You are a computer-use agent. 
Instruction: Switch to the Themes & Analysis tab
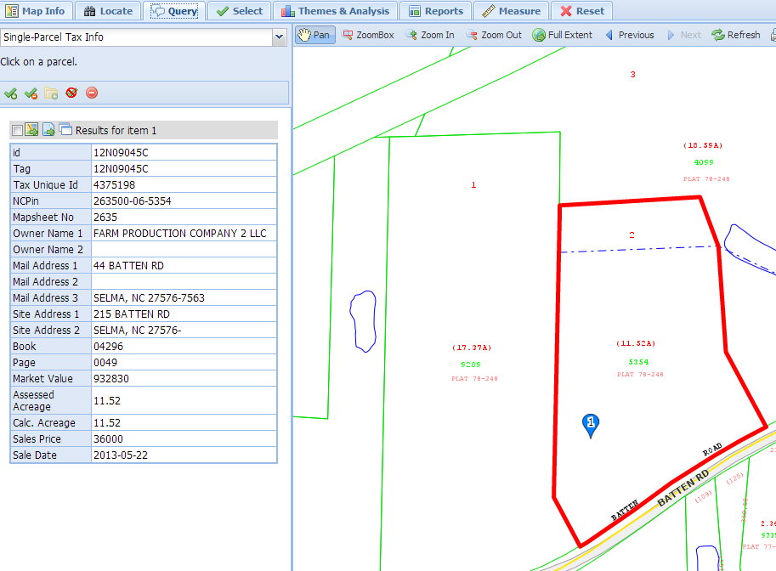tap(335, 11)
